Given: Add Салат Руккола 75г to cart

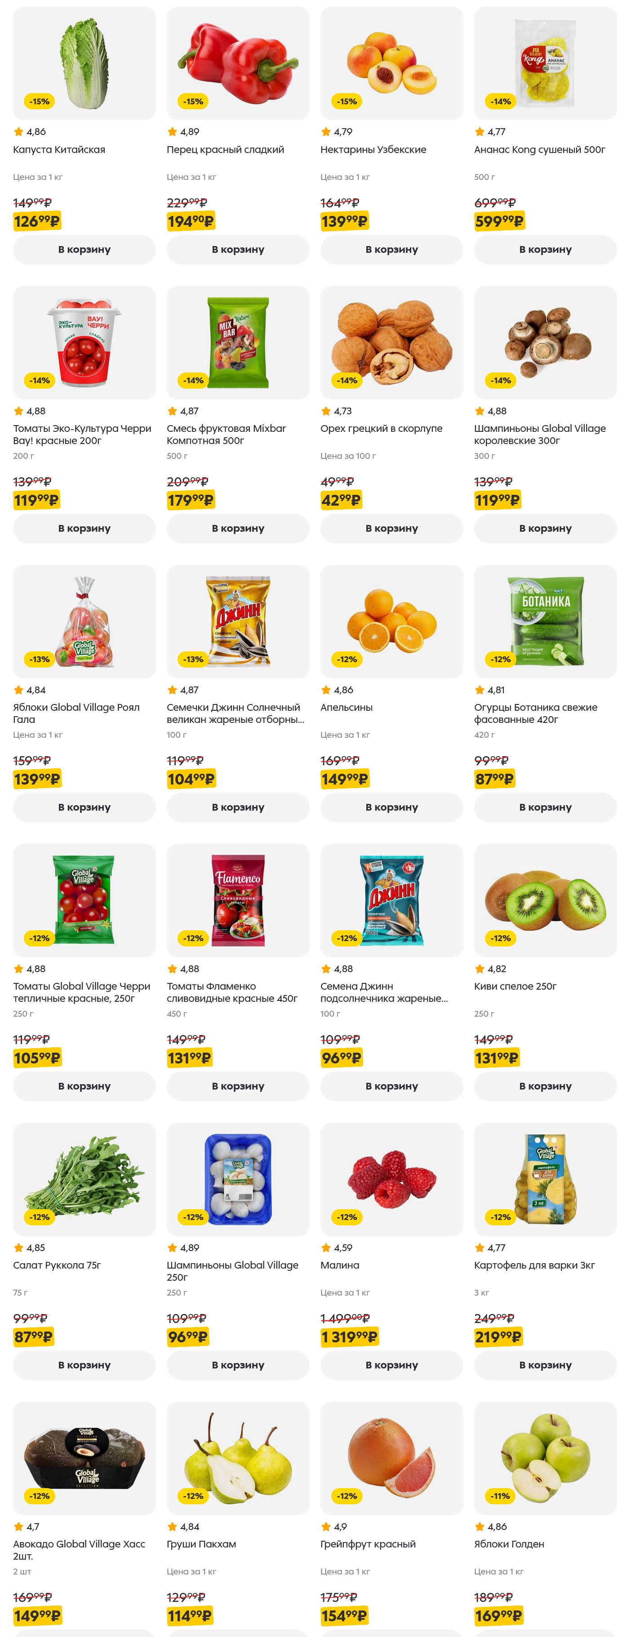Looking at the screenshot, I should pyautogui.click(x=84, y=1364).
